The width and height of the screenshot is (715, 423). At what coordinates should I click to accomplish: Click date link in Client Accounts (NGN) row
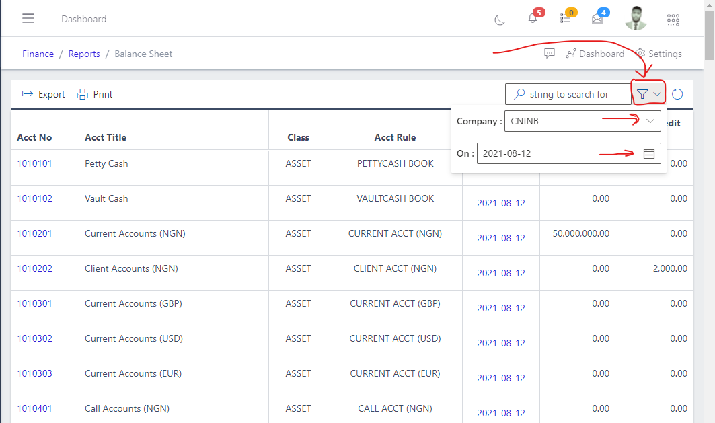pyautogui.click(x=501, y=273)
